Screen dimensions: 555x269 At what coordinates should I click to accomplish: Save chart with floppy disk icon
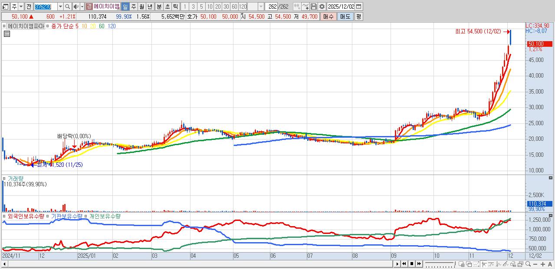click(x=314, y=6)
